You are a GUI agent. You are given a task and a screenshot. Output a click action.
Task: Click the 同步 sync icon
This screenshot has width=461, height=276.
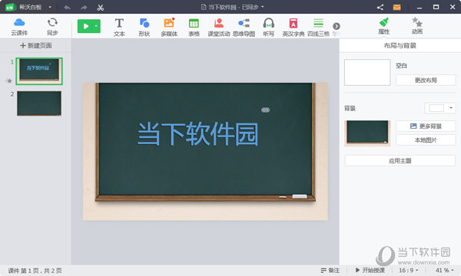click(x=52, y=26)
